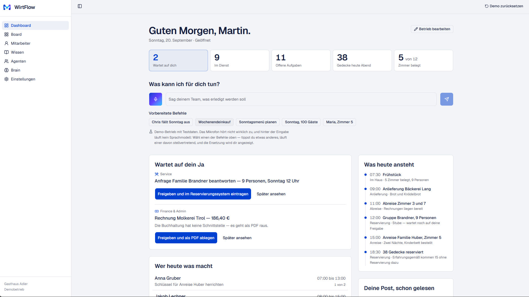This screenshot has height=297, width=529.
Task: Click the Einstellungen gear icon
Action: click(6, 79)
